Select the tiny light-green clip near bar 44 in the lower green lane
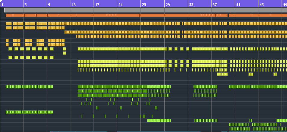The height and width of the screenshot is (132, 287). [250, 120]
